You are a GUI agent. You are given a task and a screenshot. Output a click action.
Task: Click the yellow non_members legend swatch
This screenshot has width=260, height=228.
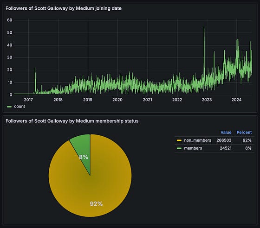(x=179, y=140)
